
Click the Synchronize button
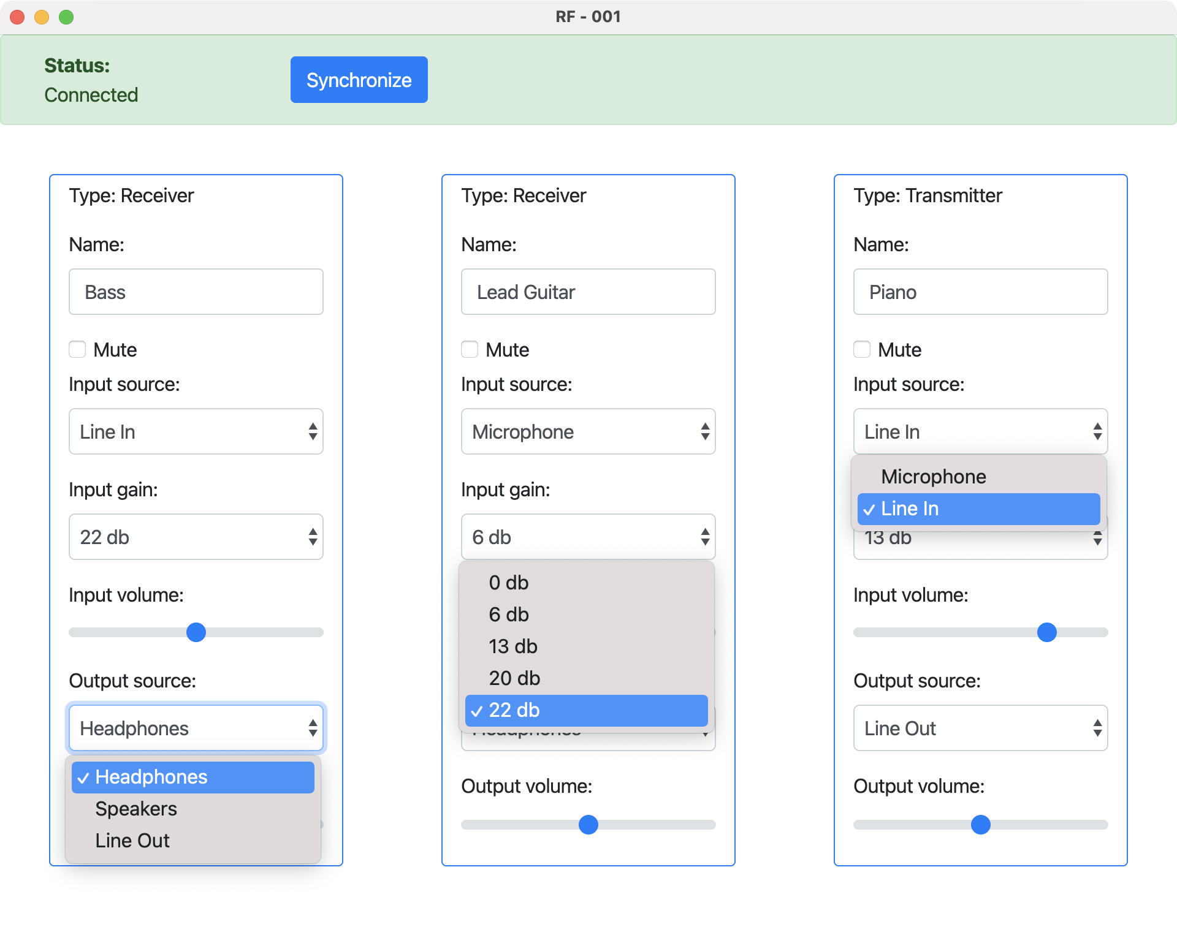(x=359, y=80)
